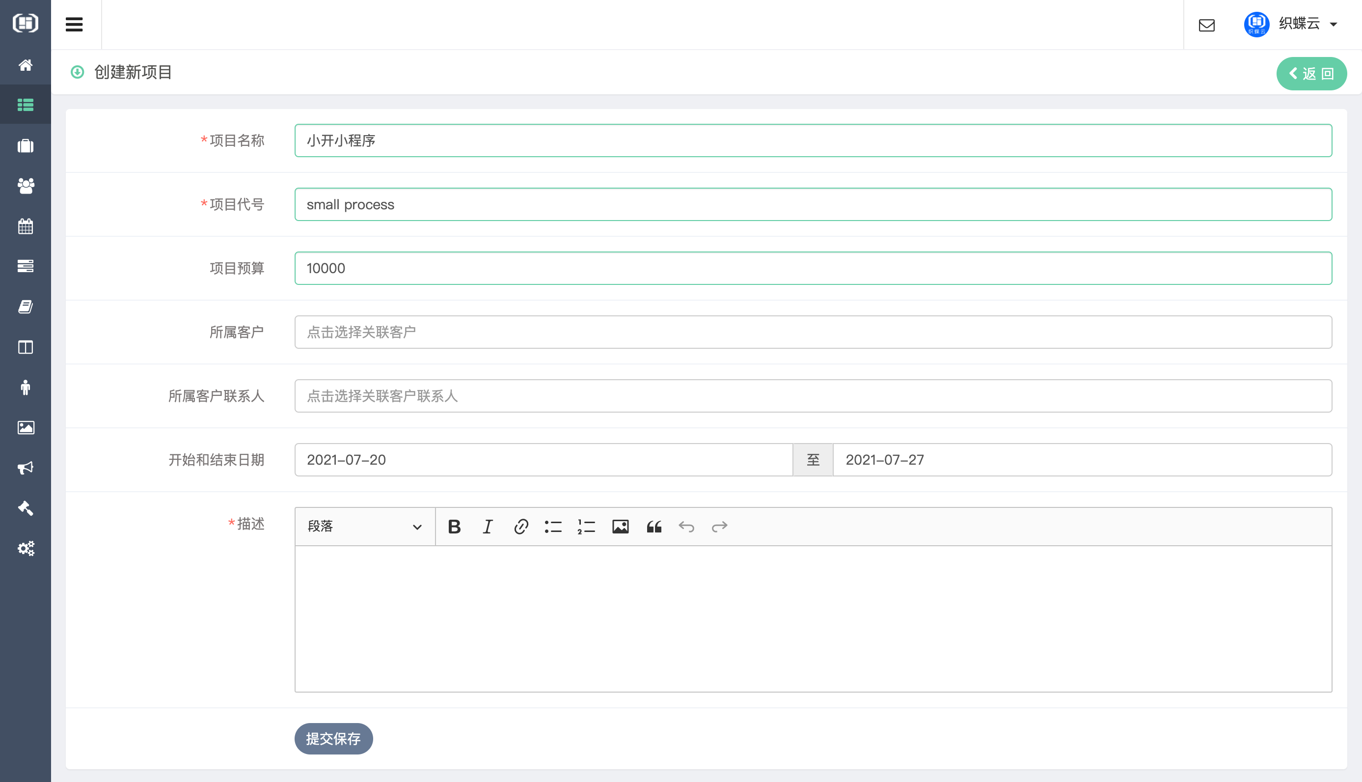
Task: Apply numbered list formatting in the editor
Action: click(585, 527)
